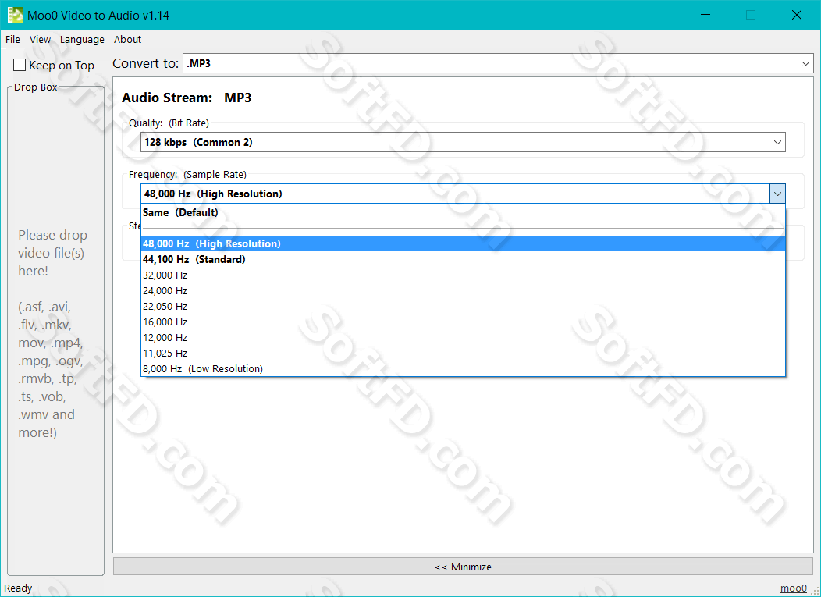The width and height of the screenshot is (821, 597).
Task: Select the 24,000 Hz sample rate
Action: [463, 290]
